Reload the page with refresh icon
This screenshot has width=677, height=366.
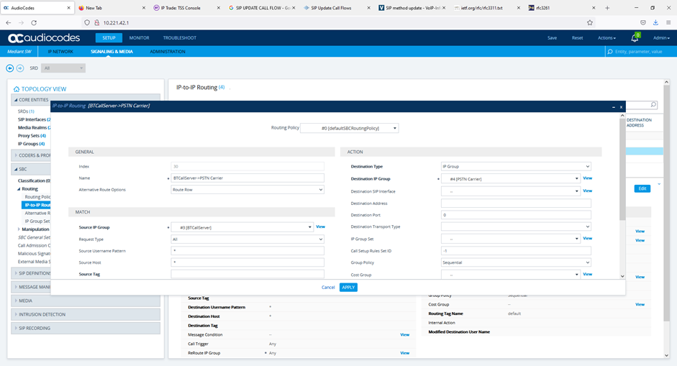[34, 23]
